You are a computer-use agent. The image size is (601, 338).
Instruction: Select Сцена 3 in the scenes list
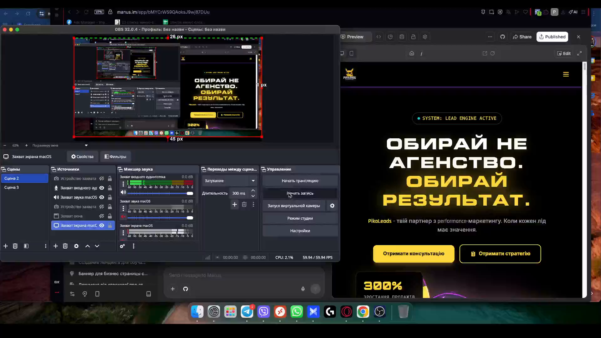coord(12,187)
